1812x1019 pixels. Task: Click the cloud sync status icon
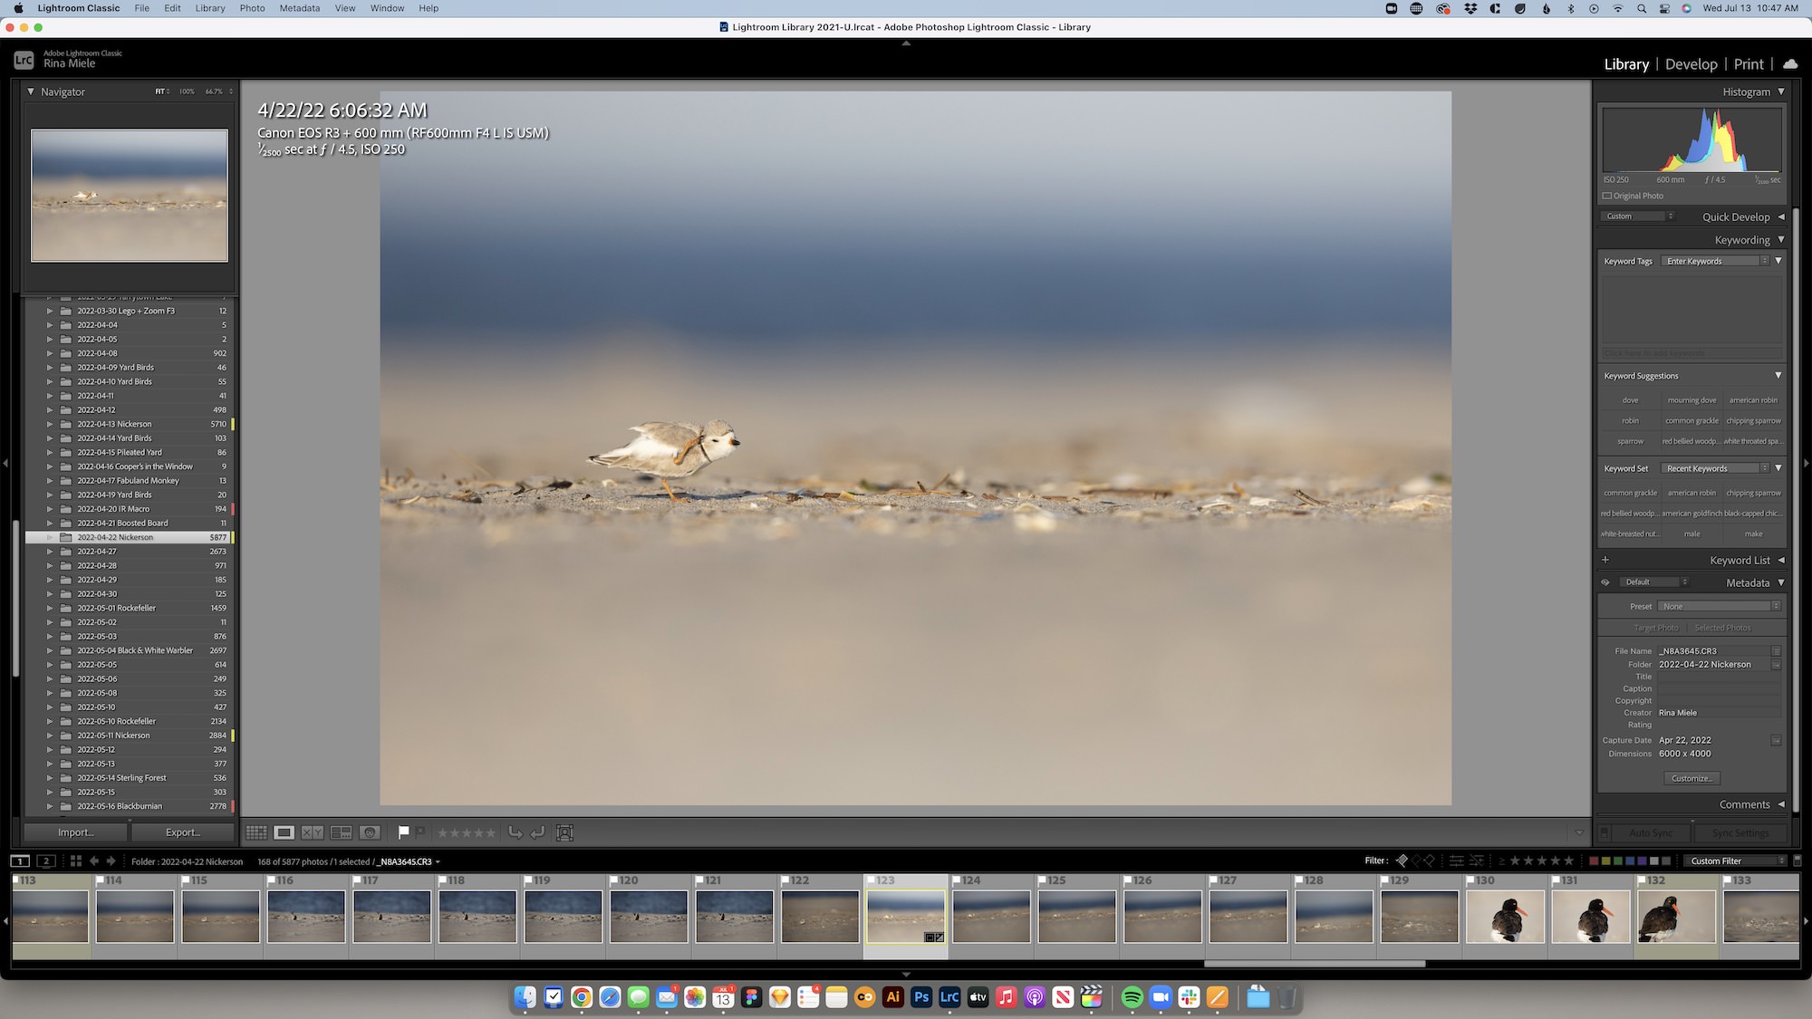[1790, 64]
